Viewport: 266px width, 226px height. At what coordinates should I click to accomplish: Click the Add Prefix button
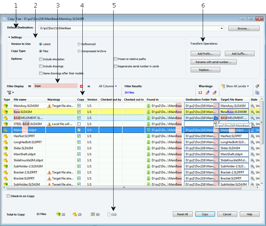pos(203,54)
